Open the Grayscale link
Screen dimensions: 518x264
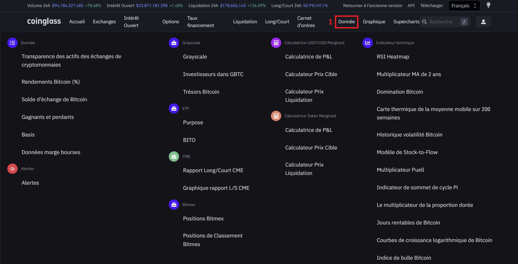[195, 57]
